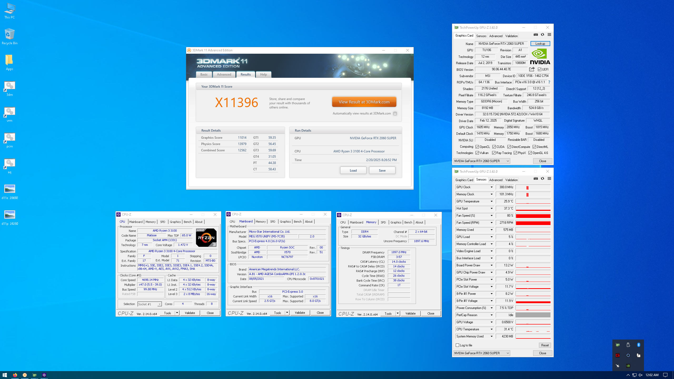Click Fan Speed (%) red sensor graph
Viewport: 674px width, 379px height.
click(533, 216)
